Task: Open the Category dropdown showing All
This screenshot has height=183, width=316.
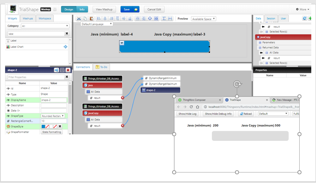Action: (45, 26)
